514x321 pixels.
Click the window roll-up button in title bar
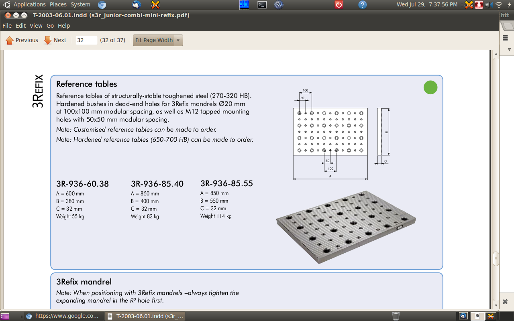click(x=24, y=15)
